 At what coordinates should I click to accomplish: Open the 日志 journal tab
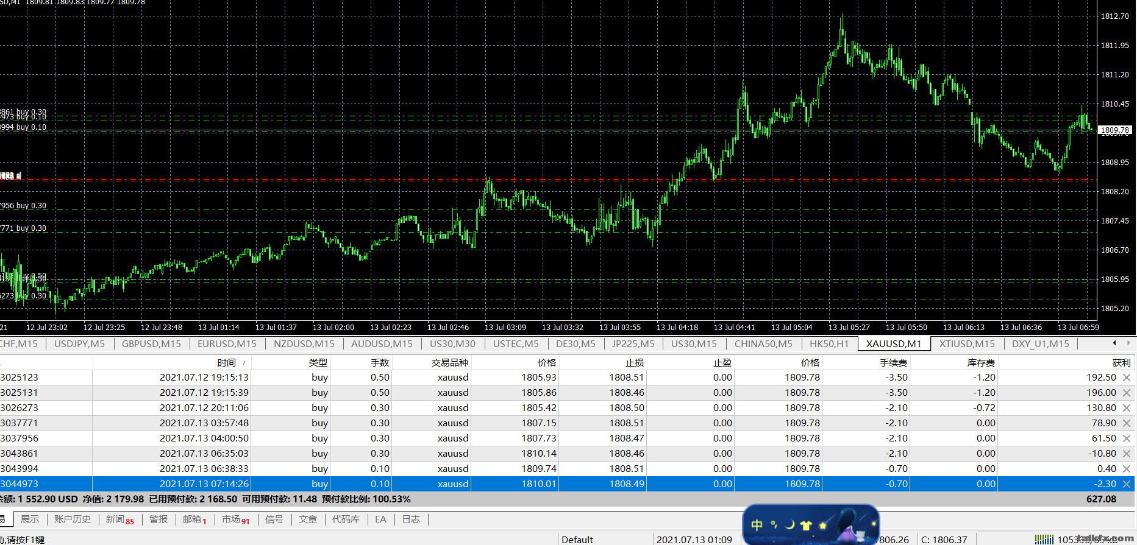point(411,519)
